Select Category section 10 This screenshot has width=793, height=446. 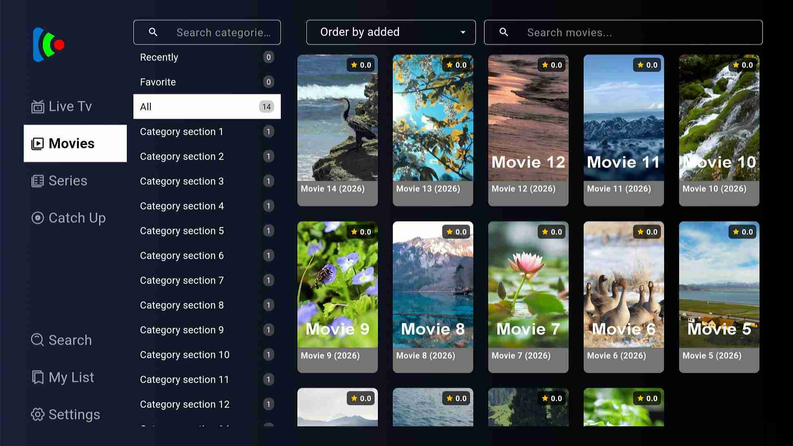coord(207,354)
